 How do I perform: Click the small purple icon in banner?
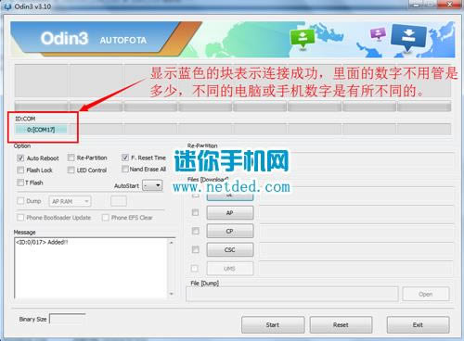[x=379, y=33]
